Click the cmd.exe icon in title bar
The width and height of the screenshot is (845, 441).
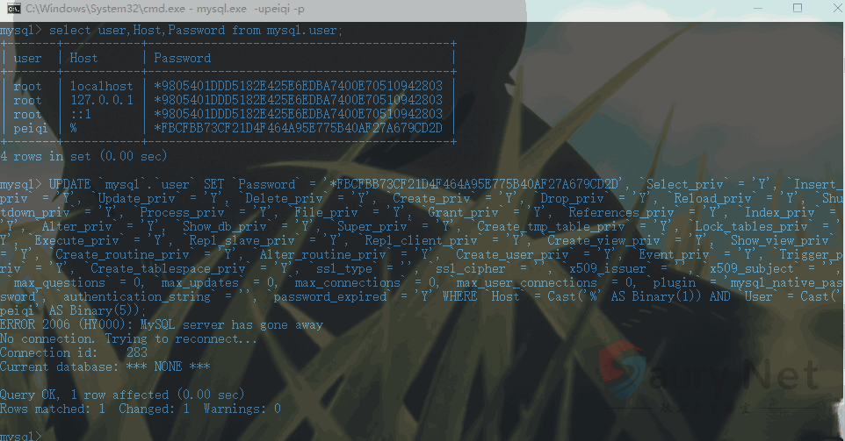tap(13, 9)
